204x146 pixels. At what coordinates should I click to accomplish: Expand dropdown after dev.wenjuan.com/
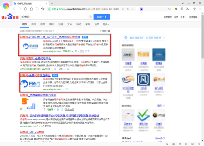(39, 126)
